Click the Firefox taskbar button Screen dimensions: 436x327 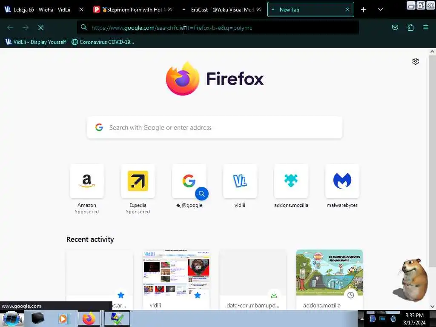coord(89,318)
